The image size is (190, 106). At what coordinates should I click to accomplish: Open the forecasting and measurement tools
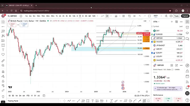tap(3, 41)
